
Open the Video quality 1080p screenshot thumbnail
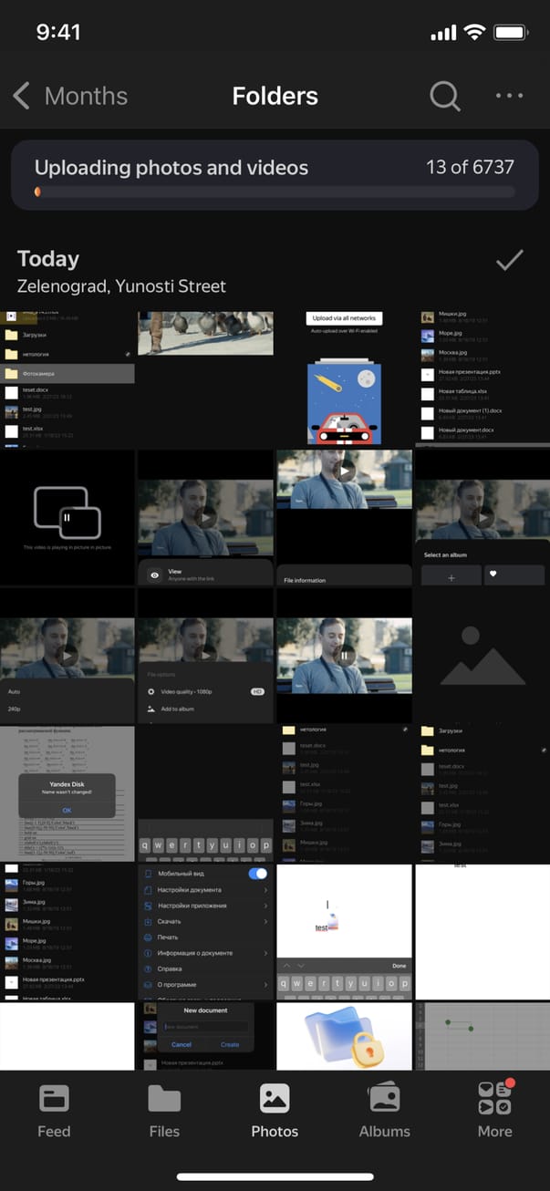tap(205, 656)
